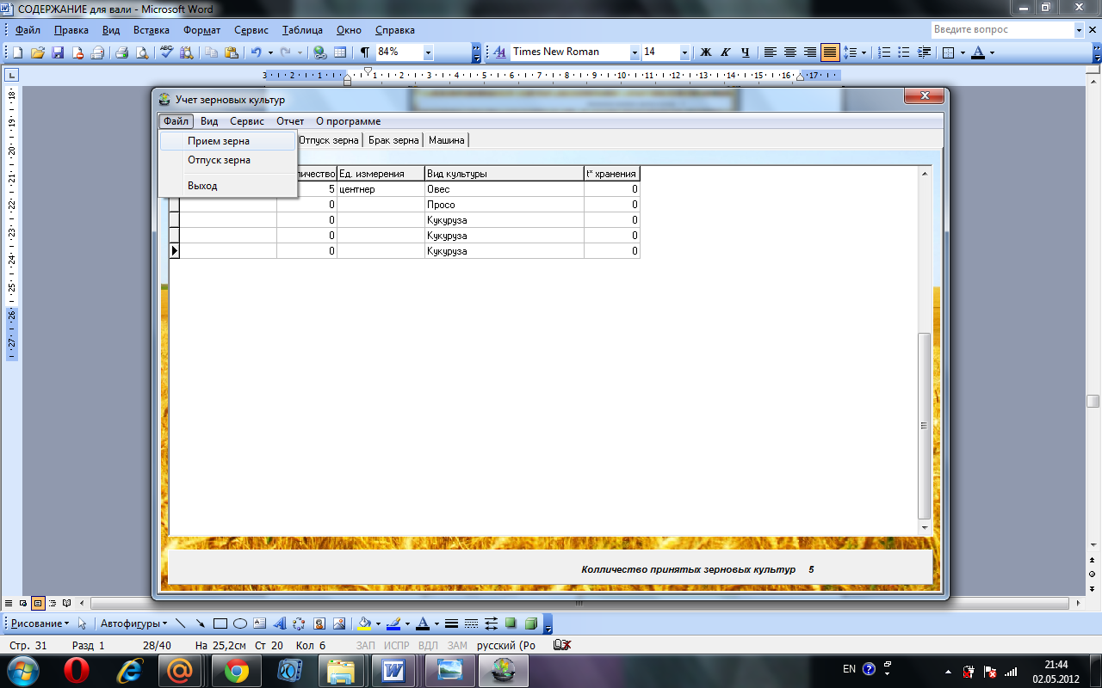Screen dimensions: 1102x688
Task: Click the Вид культуры column header
Action: [505, 174]
